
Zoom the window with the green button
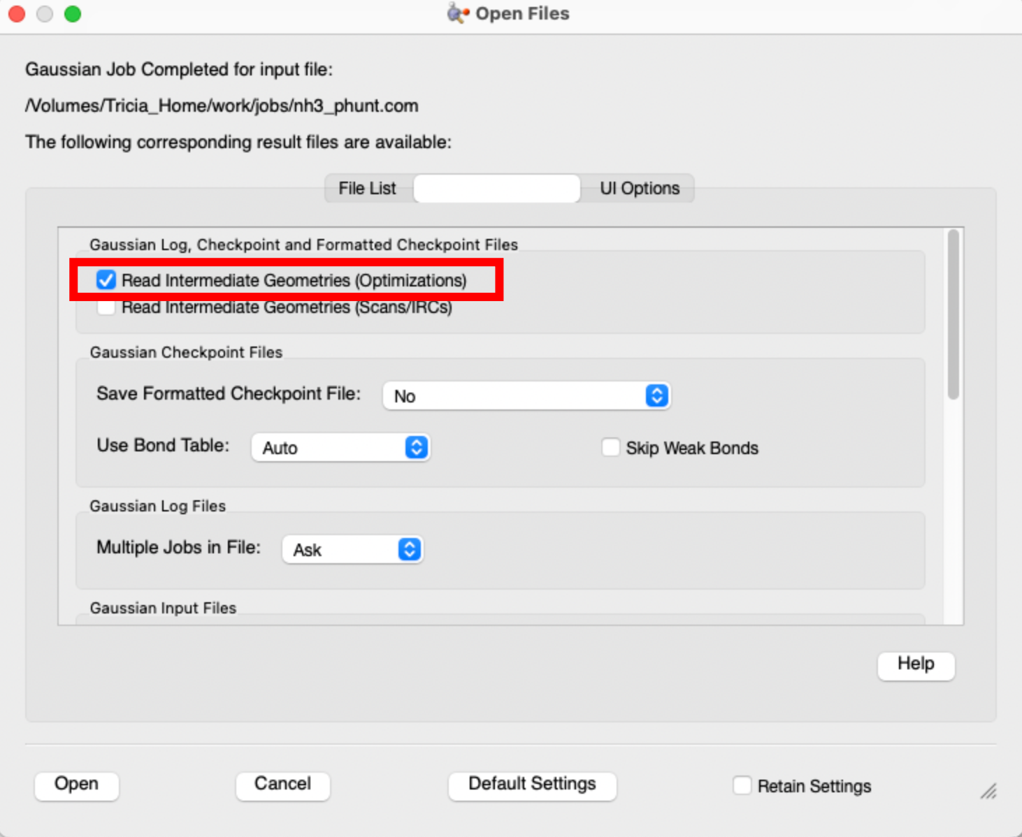click(73, 14)
